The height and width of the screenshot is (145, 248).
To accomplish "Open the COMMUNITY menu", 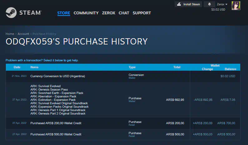I will pos(86,13).
